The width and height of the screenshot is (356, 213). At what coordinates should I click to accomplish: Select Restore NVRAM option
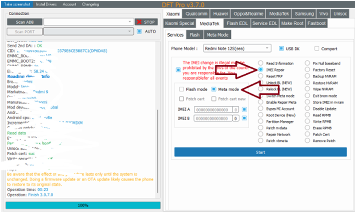tap(308, 83)
